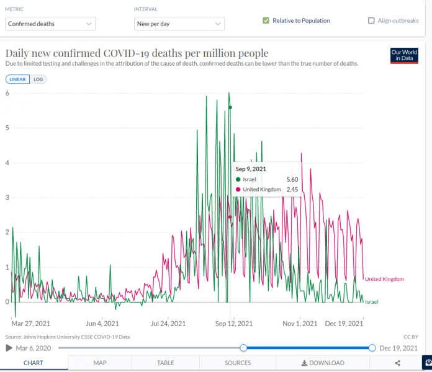The height and width of the screenshot is (372, 432).
Task: Click the download arrow icon
Action: coord(304,363)
